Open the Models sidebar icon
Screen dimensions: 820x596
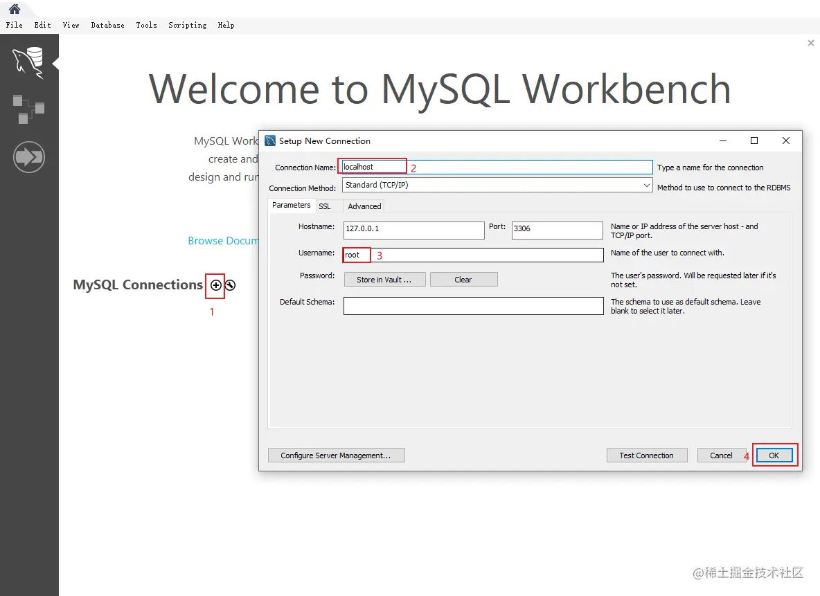tap(29, 109)
